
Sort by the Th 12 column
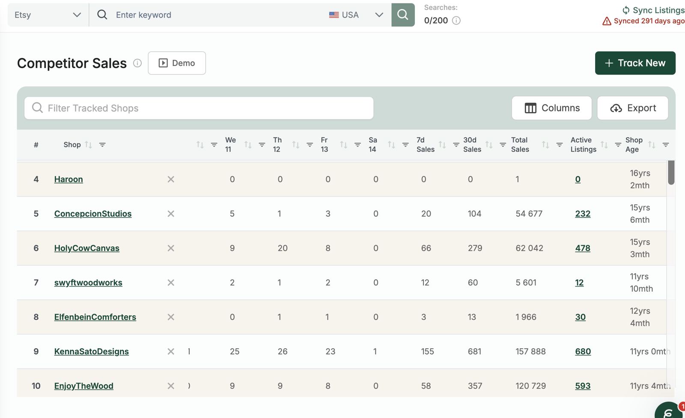(296, 145)
